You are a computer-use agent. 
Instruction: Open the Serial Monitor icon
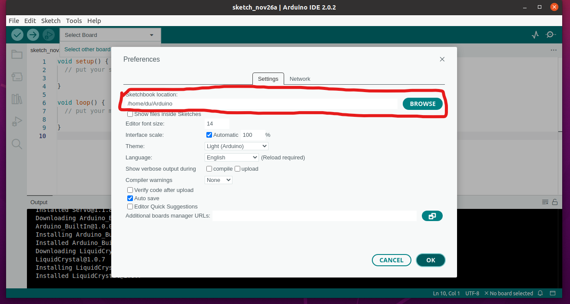(551, 35)
